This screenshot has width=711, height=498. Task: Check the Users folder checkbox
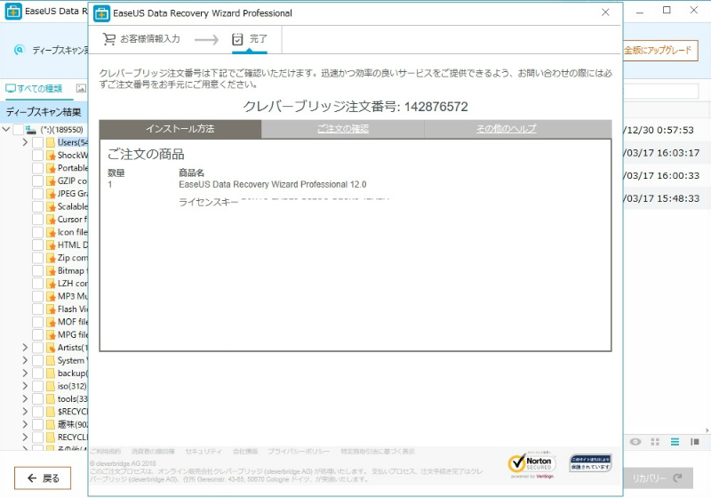click(38, 142)
